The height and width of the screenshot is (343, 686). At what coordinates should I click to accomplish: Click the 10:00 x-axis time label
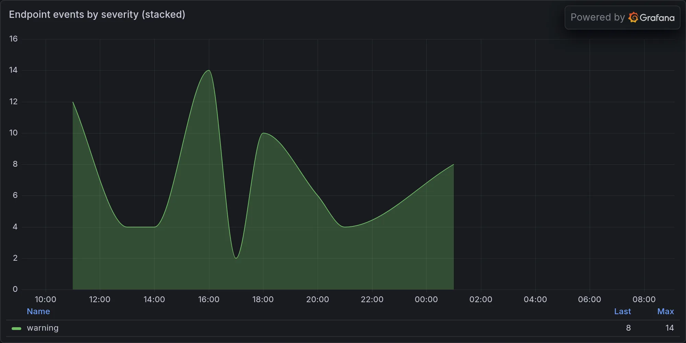pos(45,299)
